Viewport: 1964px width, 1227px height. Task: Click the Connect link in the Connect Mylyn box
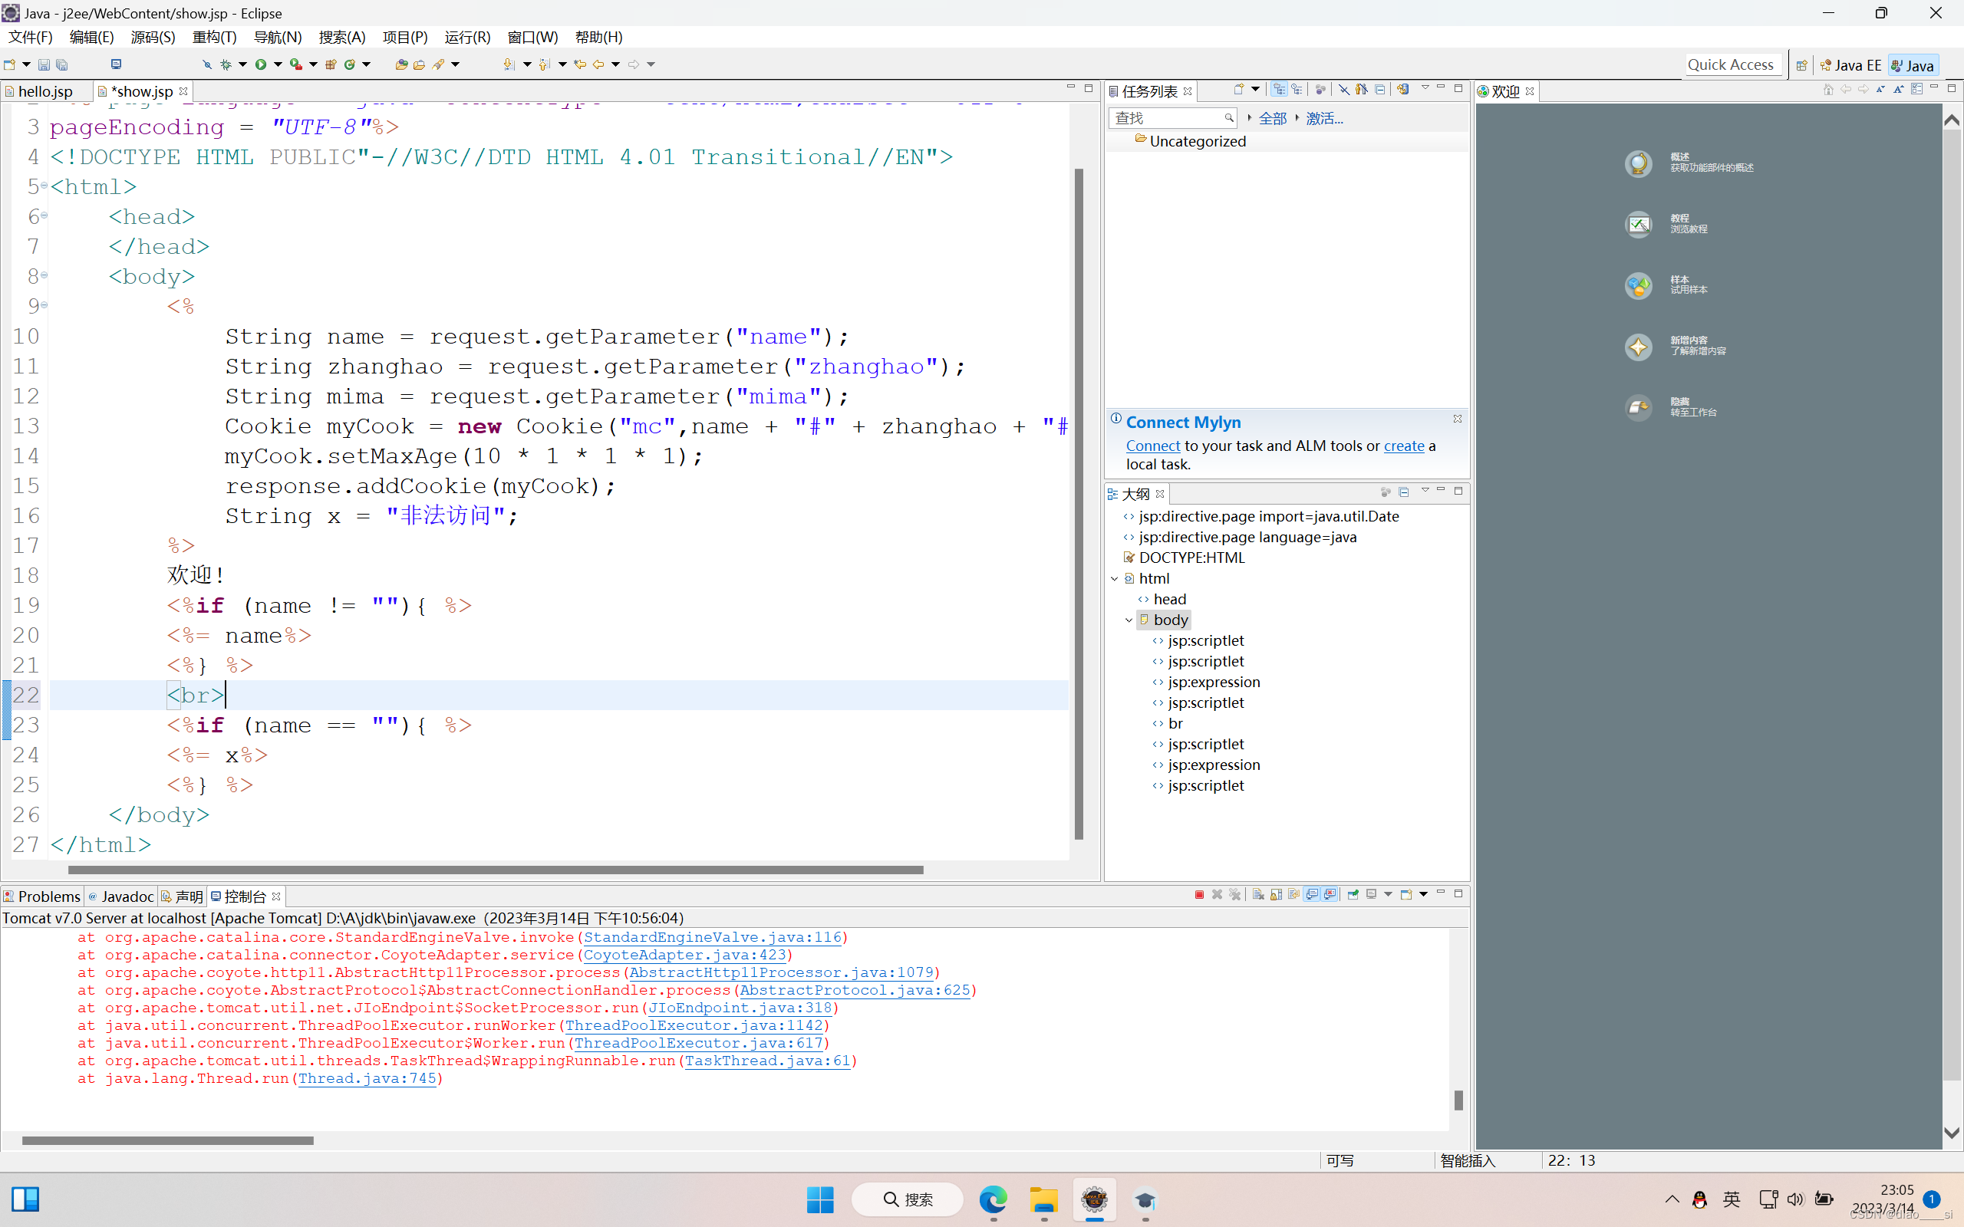coord(1152,446)
